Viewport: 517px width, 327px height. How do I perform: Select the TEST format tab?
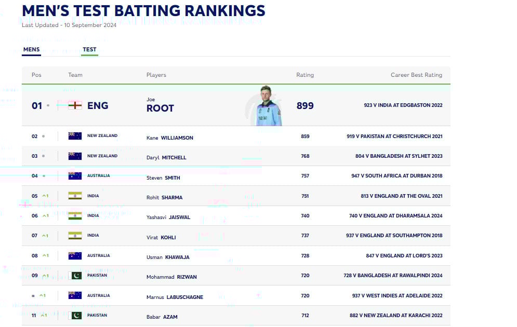(89, 50)
